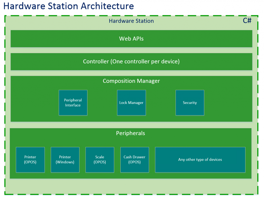Click the Security box
This screenshot has height=197, width=264.
click(190, 103)
